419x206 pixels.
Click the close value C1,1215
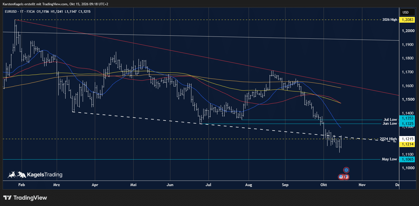(84, 11)
